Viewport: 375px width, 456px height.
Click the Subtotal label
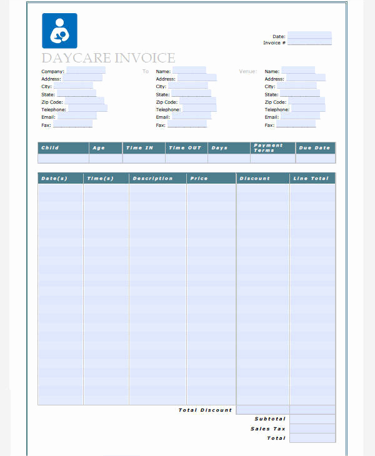pyautogui.click(x=270, y=419)
